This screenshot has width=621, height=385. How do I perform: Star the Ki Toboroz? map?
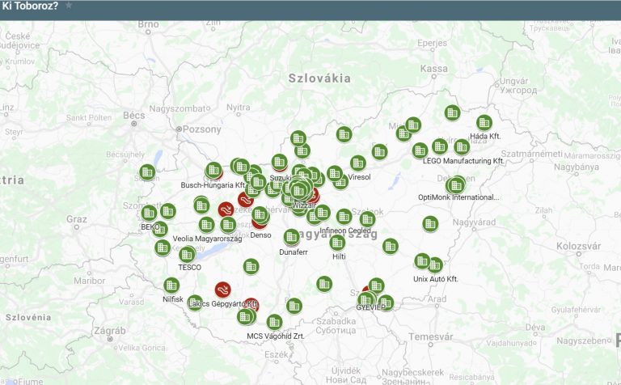pos(69,5)
